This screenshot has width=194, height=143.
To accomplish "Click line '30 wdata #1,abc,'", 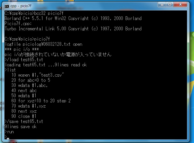I will tap(29, 85).
